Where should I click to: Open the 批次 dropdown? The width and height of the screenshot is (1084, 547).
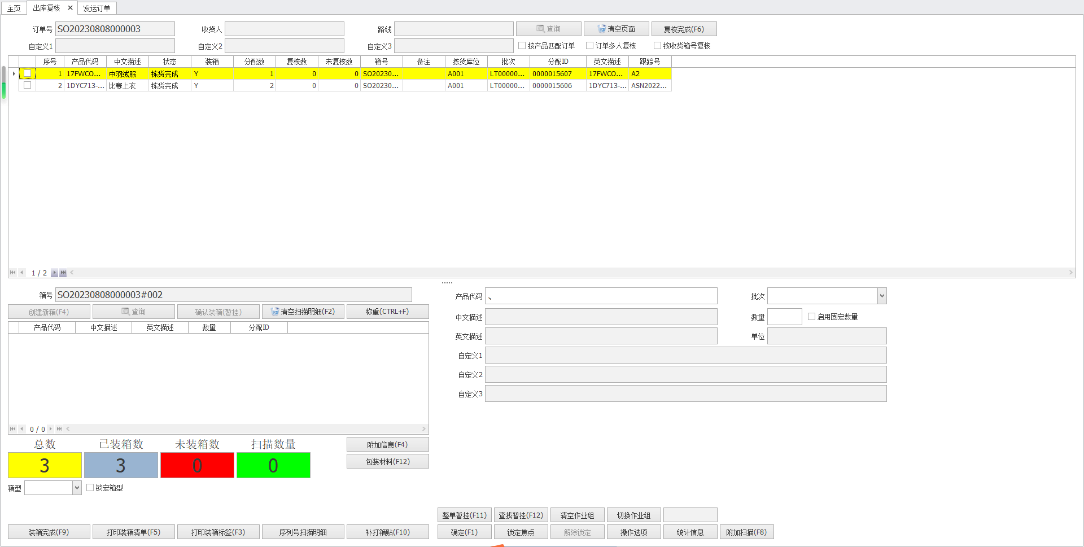coord(881,296)
